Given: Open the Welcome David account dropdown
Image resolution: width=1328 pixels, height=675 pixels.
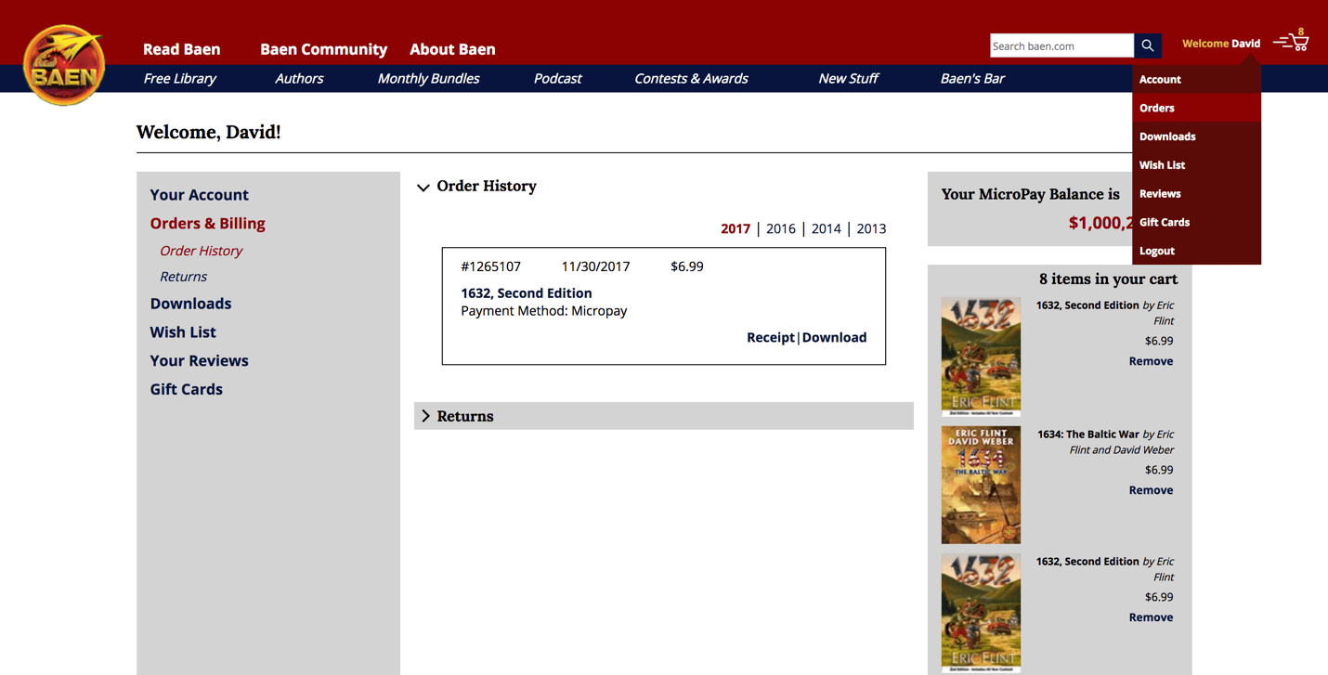Looking at the screenshot, I should [x=1220, y=44].
